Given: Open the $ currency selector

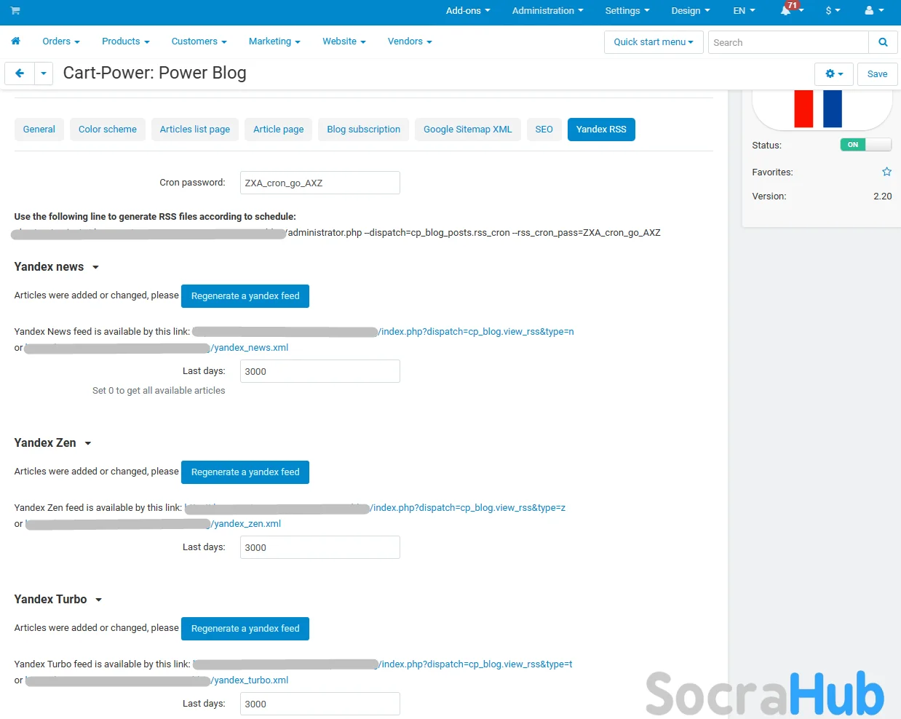Looking at the screenshot, I should point(833,11).
